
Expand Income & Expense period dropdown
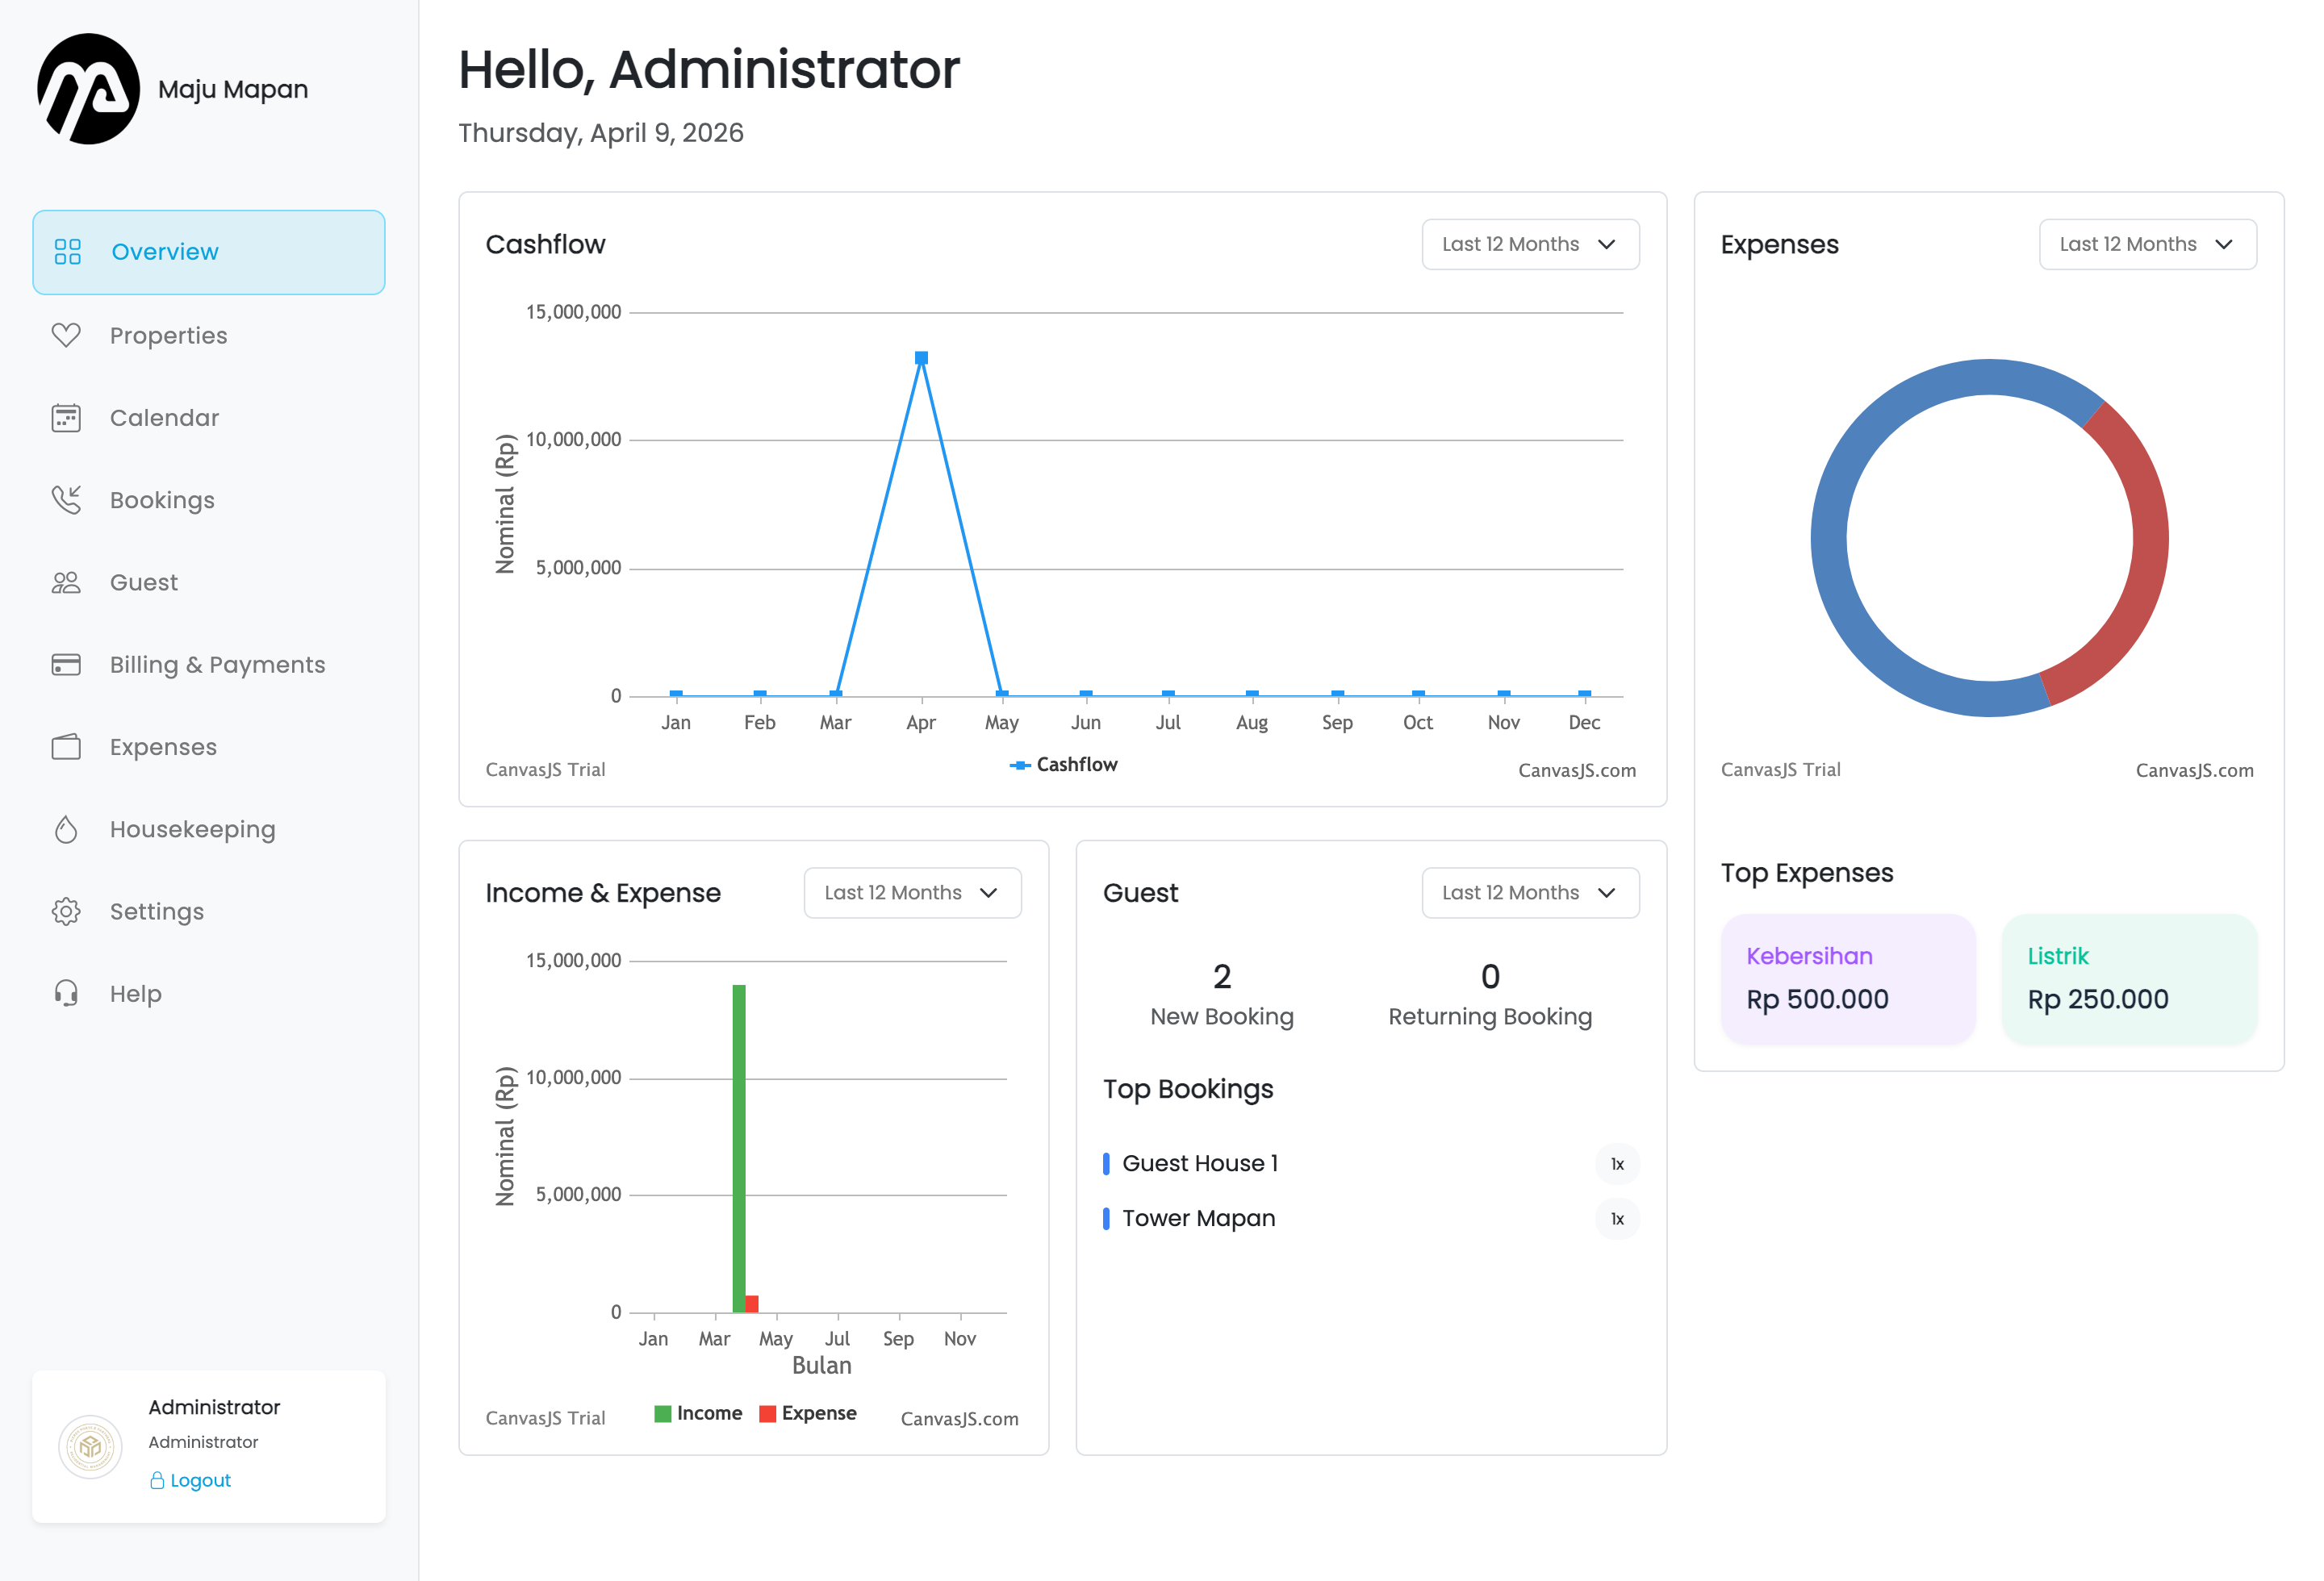pyautogui.click(x=912, y=894)
